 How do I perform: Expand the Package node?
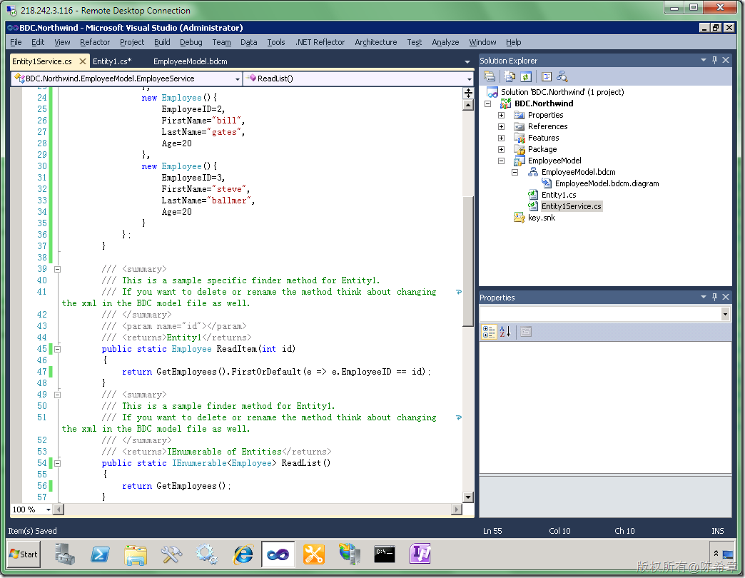[x=501, y=149]
